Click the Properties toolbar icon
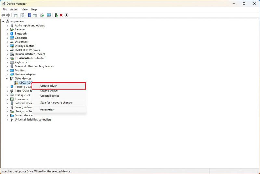260x174 pixels. click(x=22, y=15)
